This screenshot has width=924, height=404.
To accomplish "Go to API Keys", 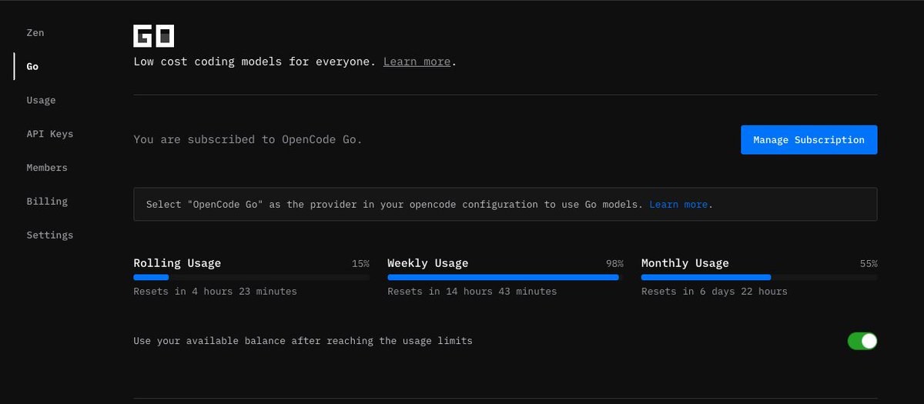I will [50, 134].
